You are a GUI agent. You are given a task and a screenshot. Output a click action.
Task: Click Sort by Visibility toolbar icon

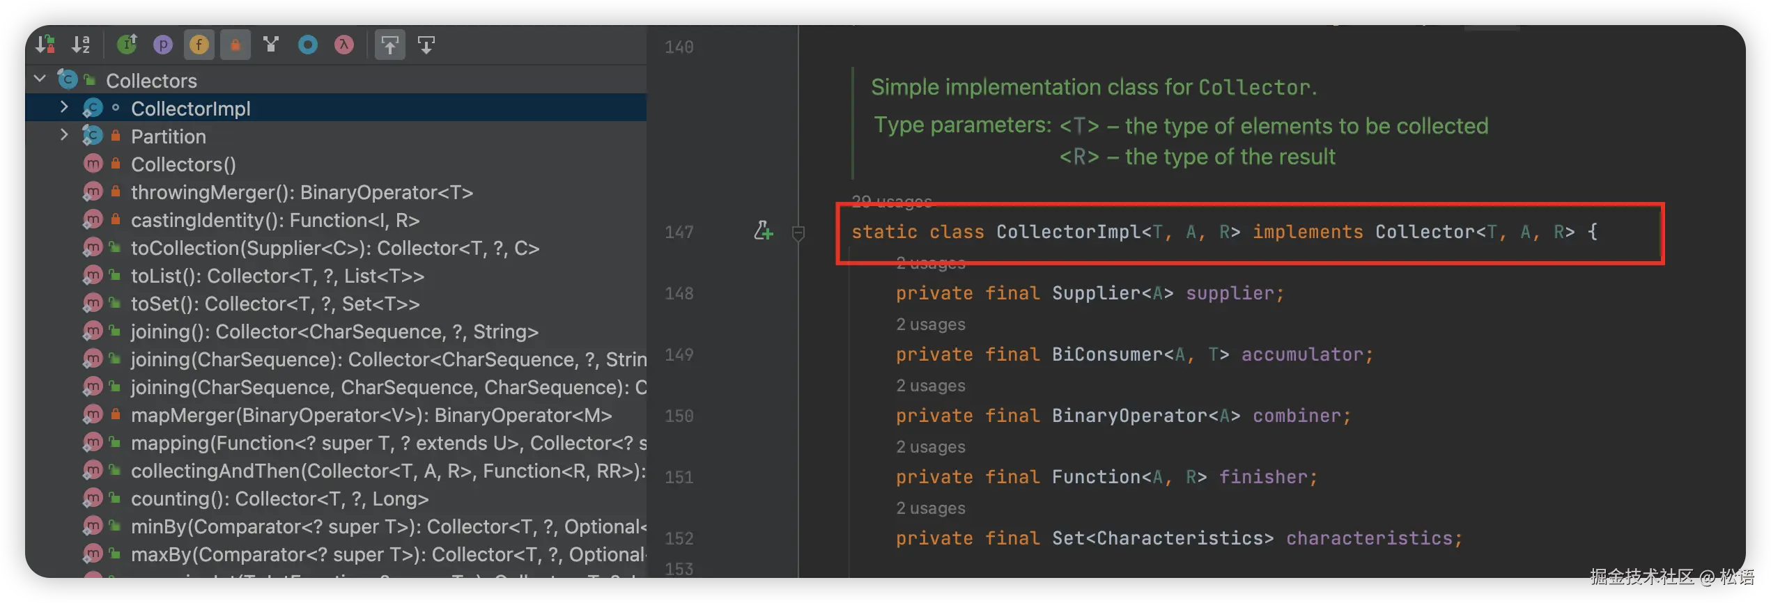tap(46, 45)
